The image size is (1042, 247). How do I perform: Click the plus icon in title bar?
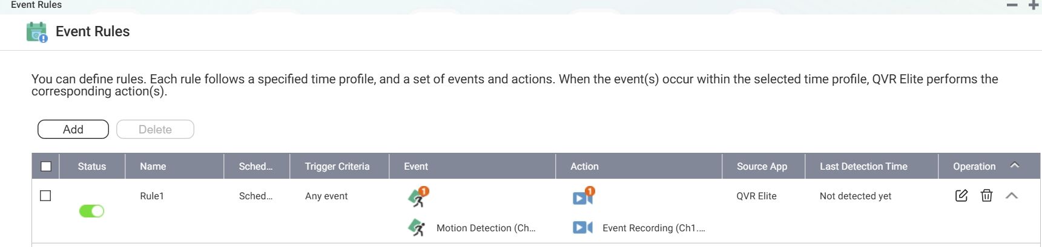point(1034,5)
